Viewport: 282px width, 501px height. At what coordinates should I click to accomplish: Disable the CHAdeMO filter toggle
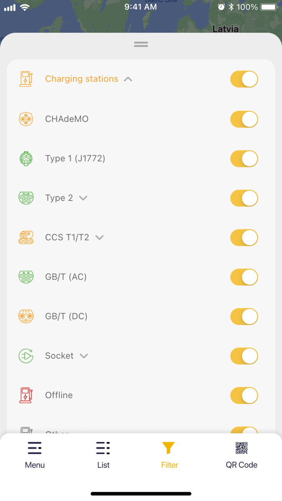(x=244, y=119)
